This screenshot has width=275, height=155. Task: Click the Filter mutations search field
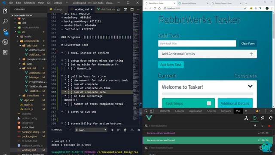[x=198, y=126]
